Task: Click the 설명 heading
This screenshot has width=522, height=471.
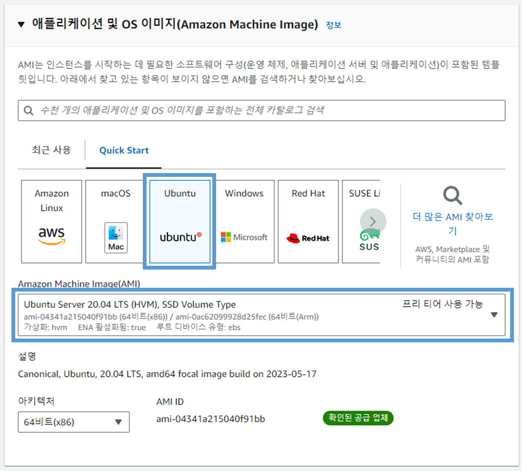Action: pyautogui.click(x=27, y=356)
